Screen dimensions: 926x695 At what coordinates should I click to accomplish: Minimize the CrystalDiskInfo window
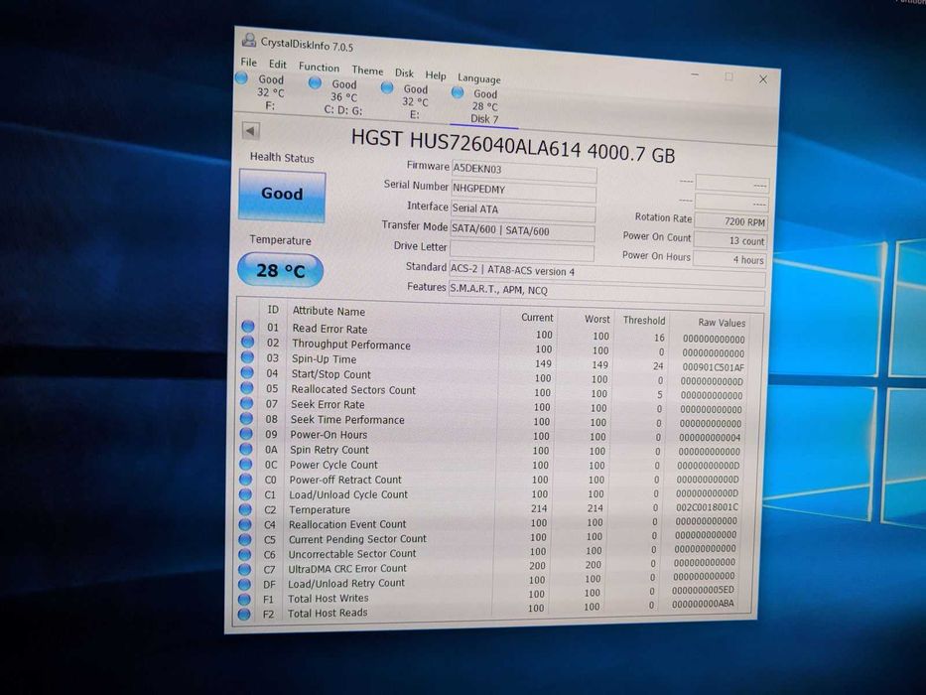tap(695, 75)
